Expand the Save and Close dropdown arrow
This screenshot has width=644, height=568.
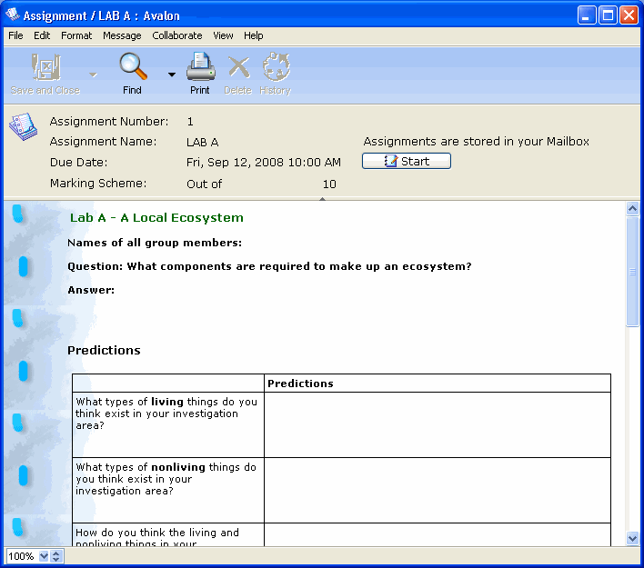(93, 75)
